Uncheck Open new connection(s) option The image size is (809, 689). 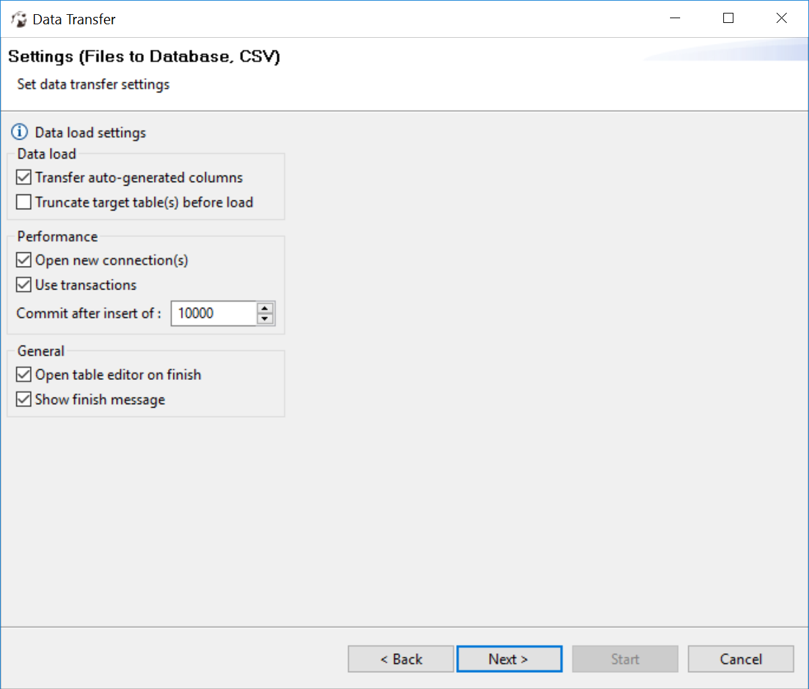point(24,260)
